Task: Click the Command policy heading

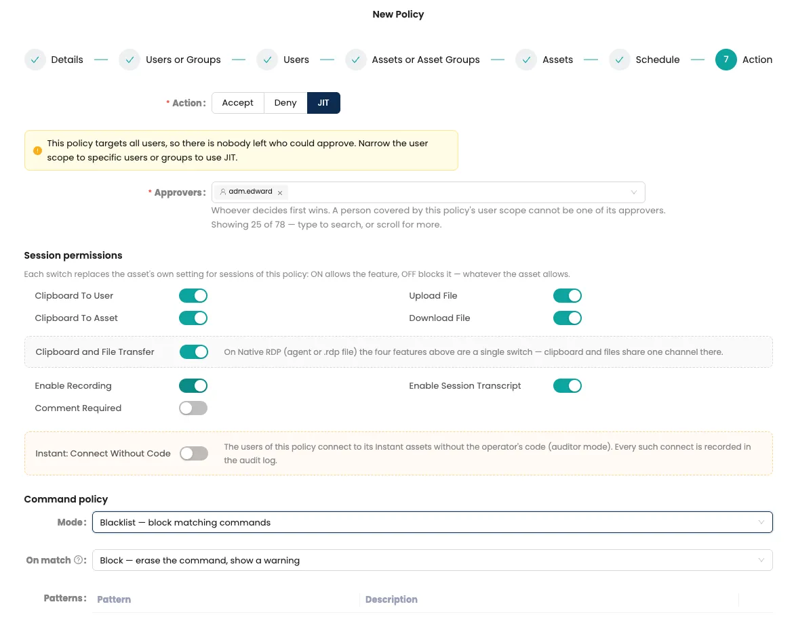Action: [66, 499]
